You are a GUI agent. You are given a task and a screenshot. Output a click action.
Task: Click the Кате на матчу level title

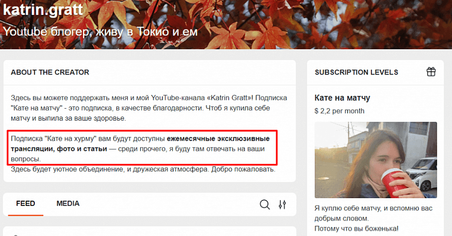point(342,98)
